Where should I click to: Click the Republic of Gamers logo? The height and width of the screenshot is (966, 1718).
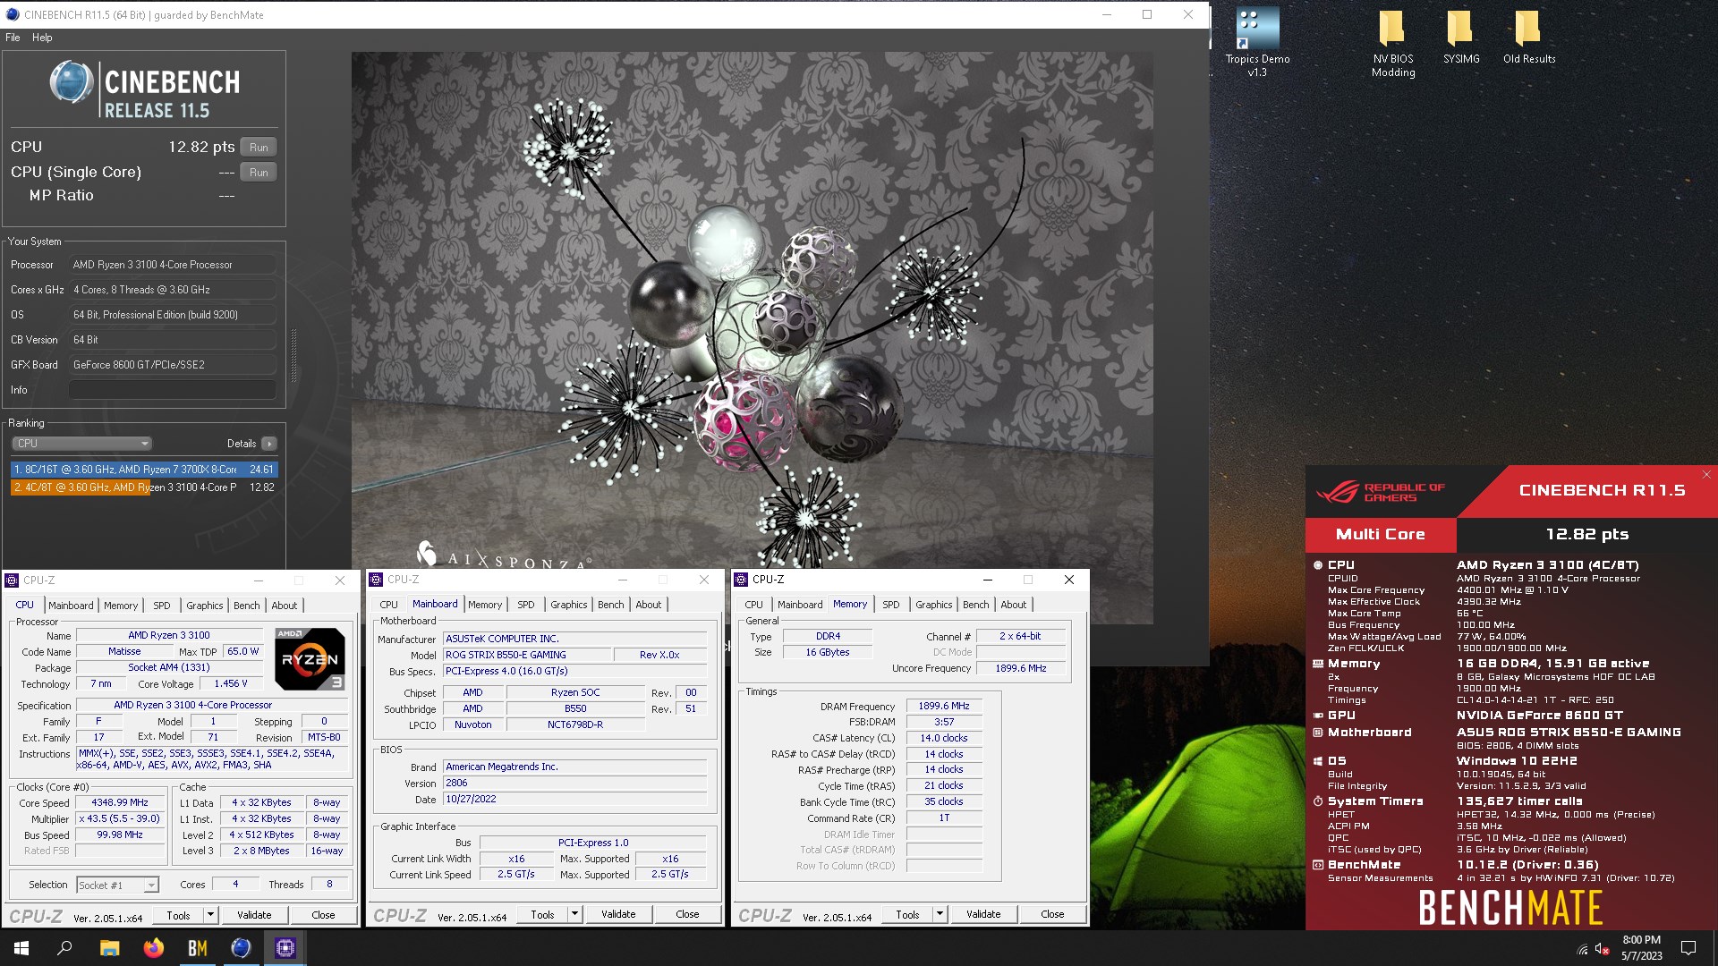pos(1380,492)
